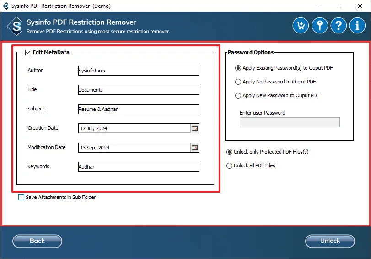This screenshot has width=371, height=259.
Task: Focus the Title field containing Documents
Action: pyautogui.click(x=139, y=90)
